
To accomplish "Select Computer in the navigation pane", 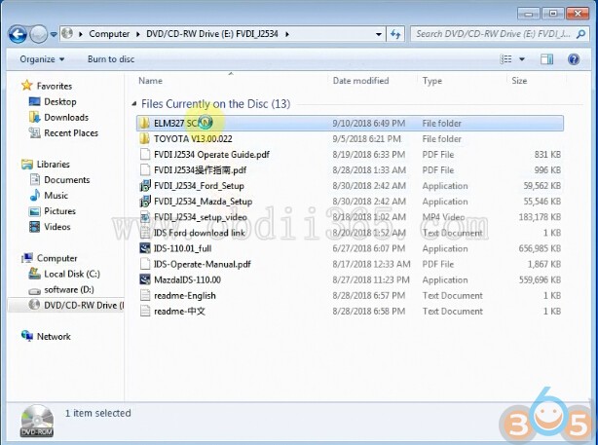I will point(56,259).
